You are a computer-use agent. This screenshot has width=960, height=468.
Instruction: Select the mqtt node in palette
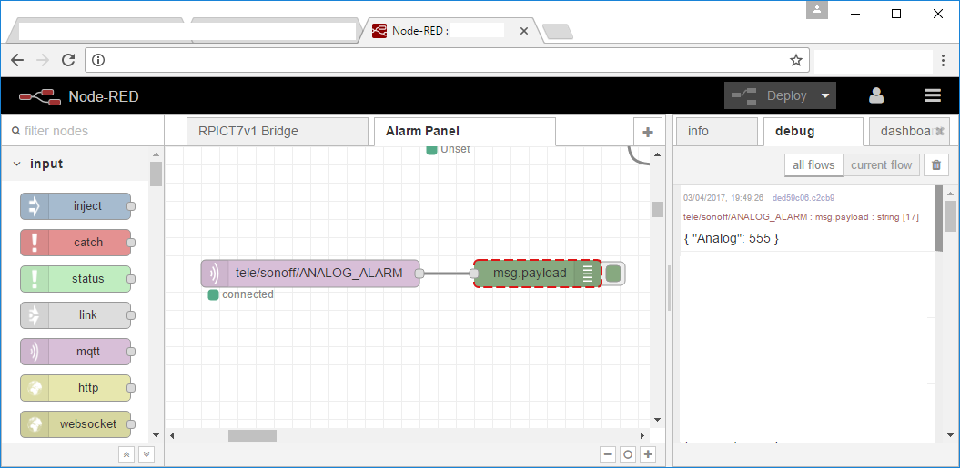coord(76,352)
